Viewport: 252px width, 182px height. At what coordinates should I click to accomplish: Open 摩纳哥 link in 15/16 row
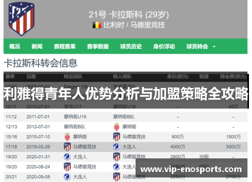click(x=80, y=137)
